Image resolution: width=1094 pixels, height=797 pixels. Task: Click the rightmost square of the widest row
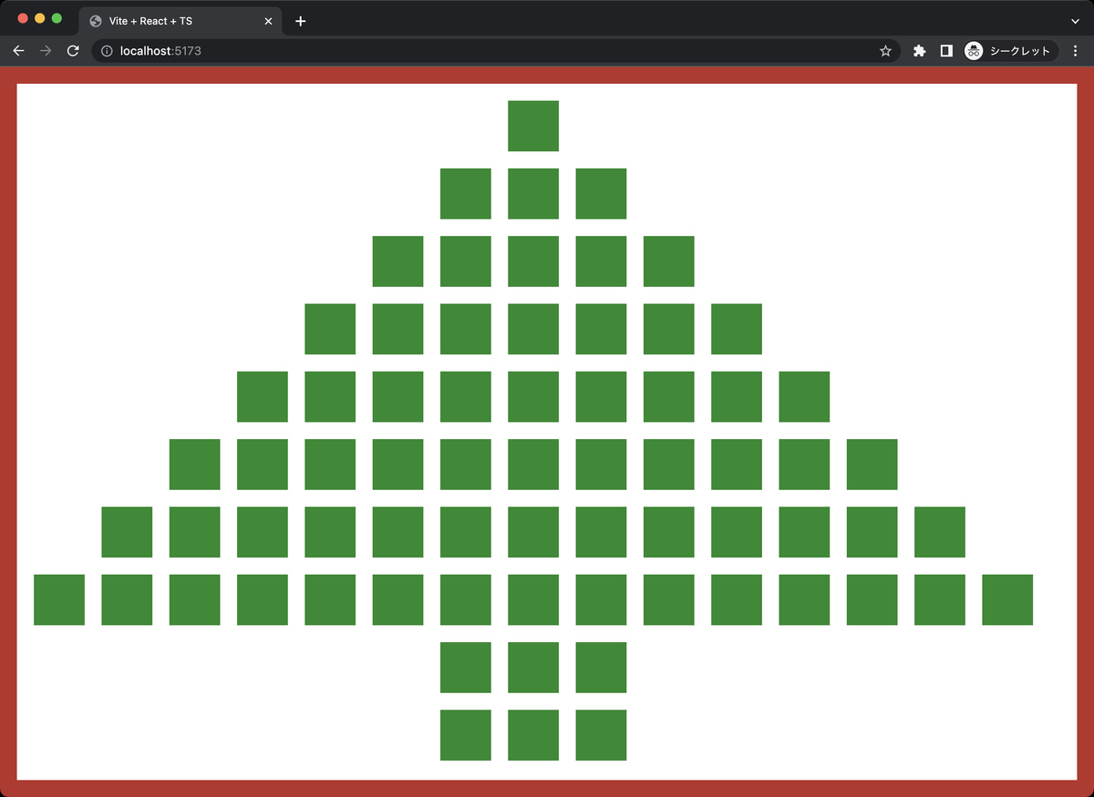point(1007,599)
